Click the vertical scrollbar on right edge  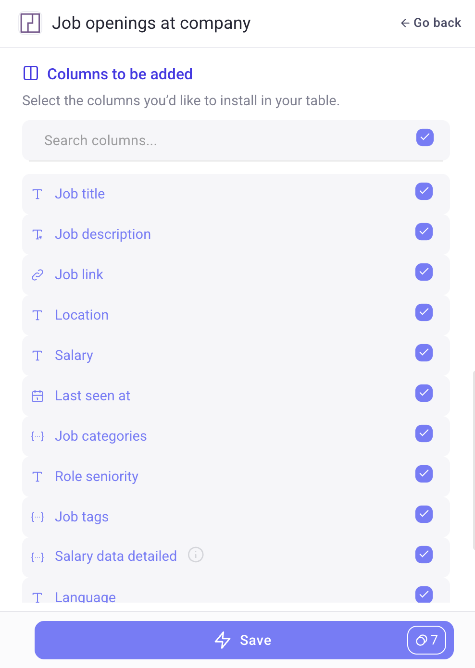click(474, 460)
